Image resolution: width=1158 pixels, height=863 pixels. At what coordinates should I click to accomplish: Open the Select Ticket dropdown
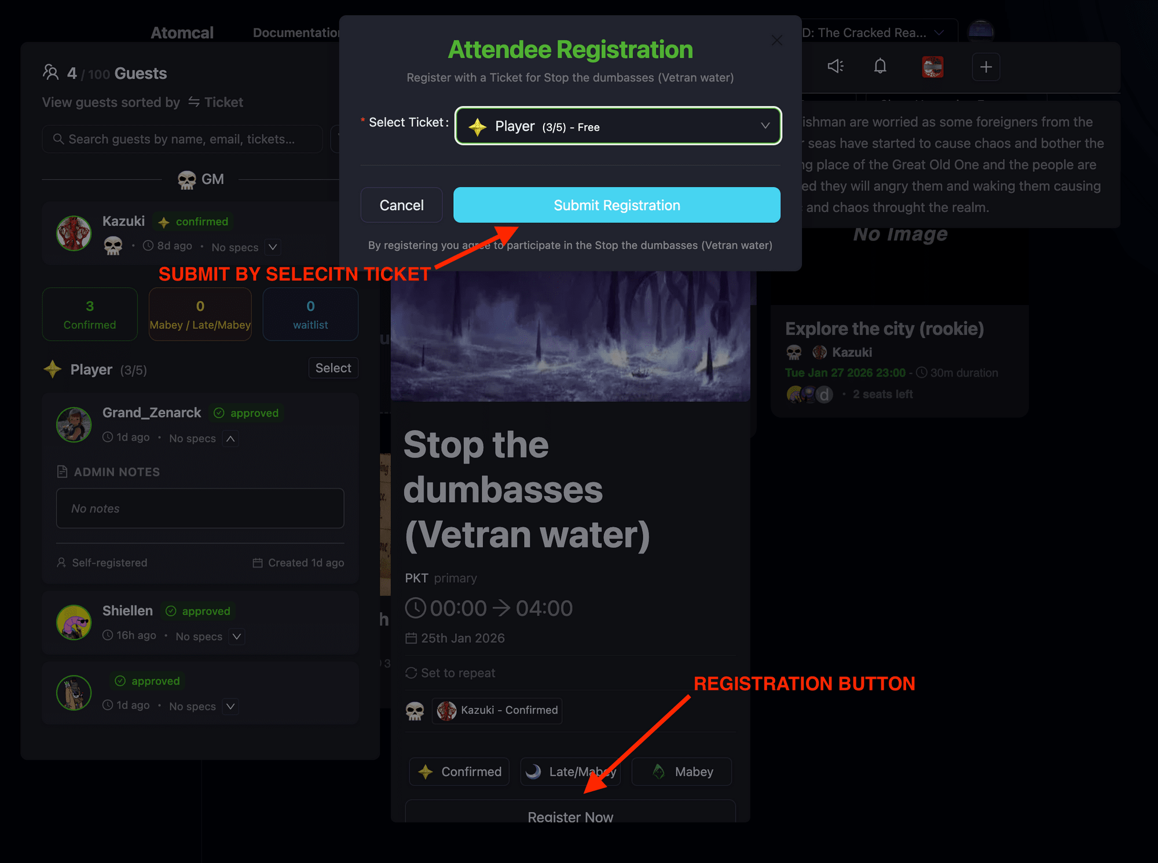[x=618, y=126]
